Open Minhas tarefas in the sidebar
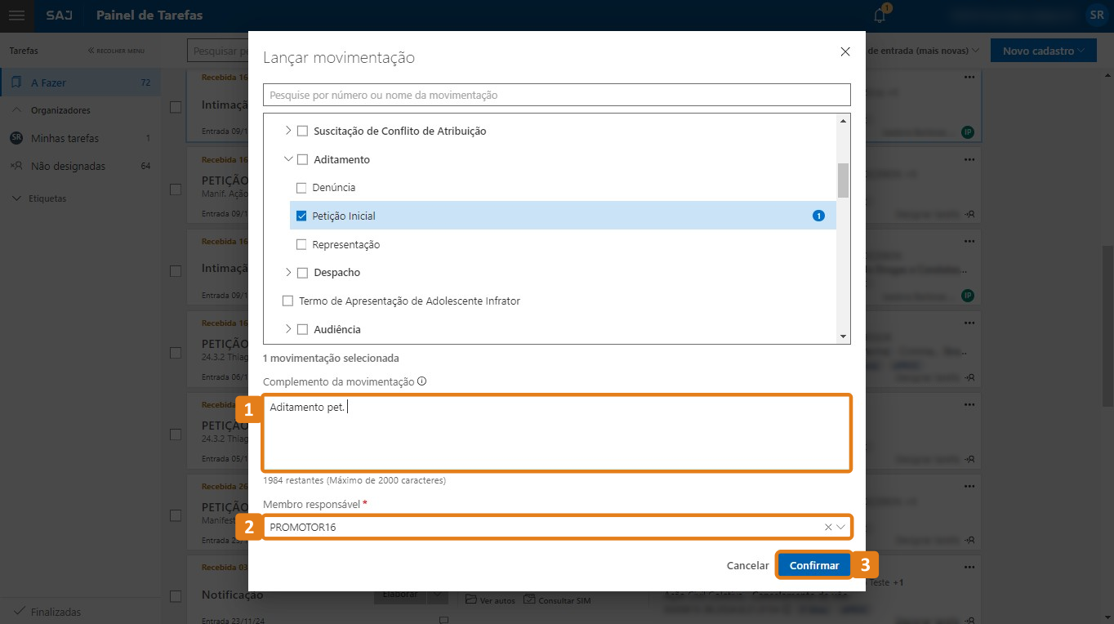The image size is (1114, 624). coord(65,138)
